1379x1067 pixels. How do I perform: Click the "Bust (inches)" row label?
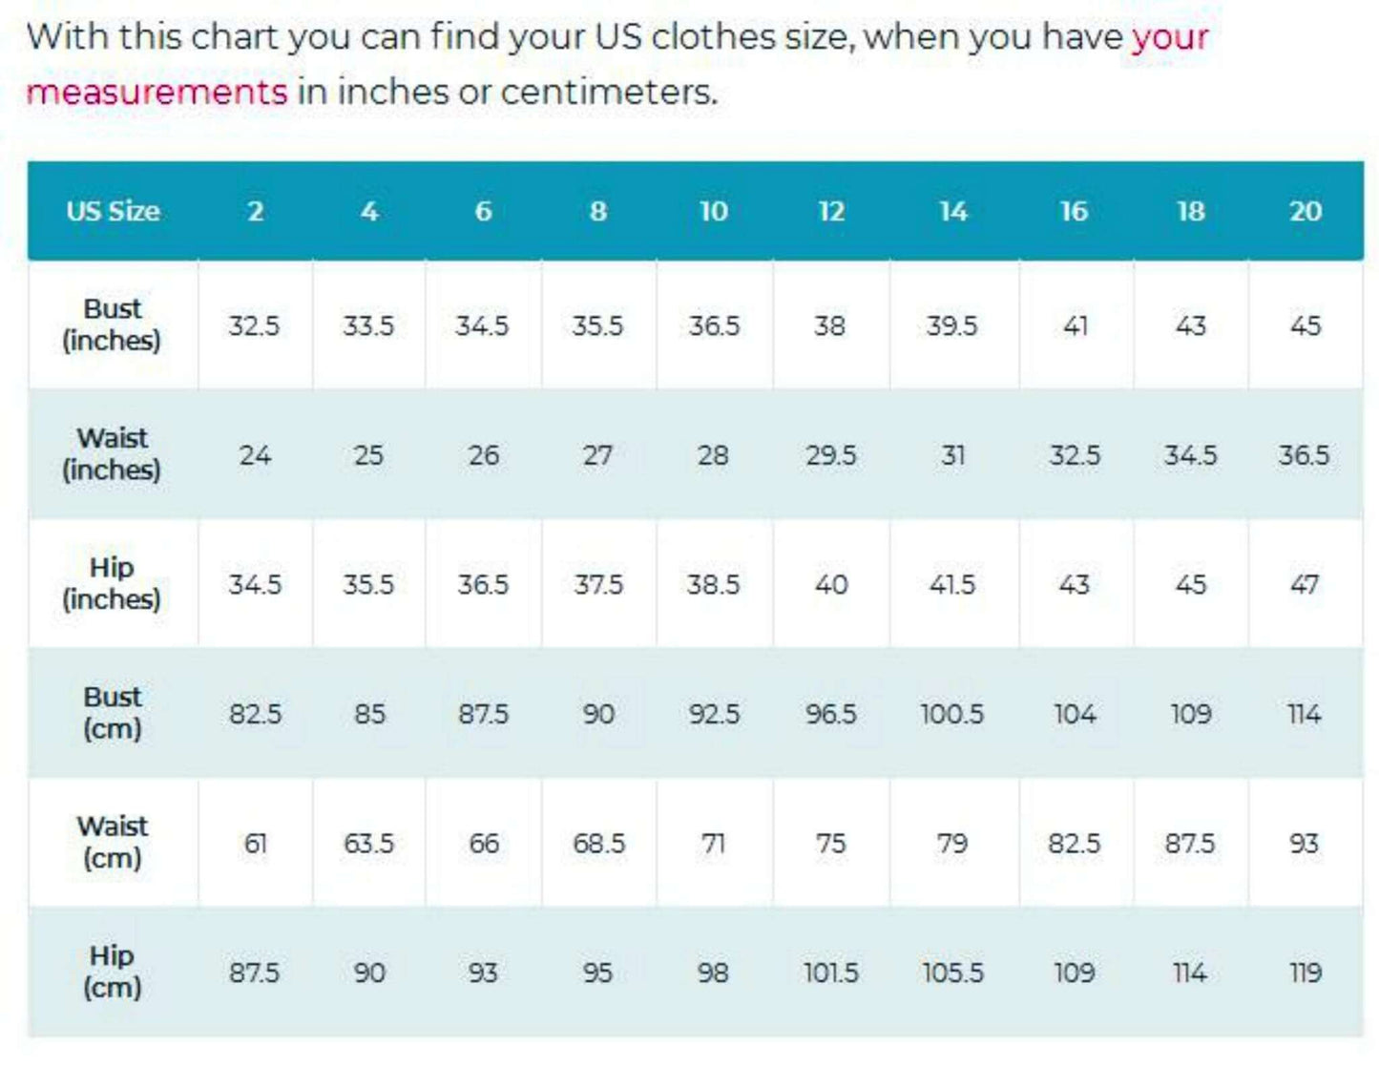click(113, 324)
